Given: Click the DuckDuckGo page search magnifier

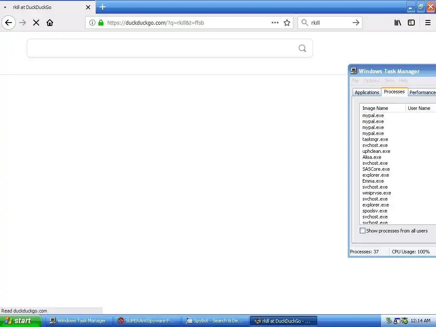Looking at the screenshot, I should coord(302,49).
